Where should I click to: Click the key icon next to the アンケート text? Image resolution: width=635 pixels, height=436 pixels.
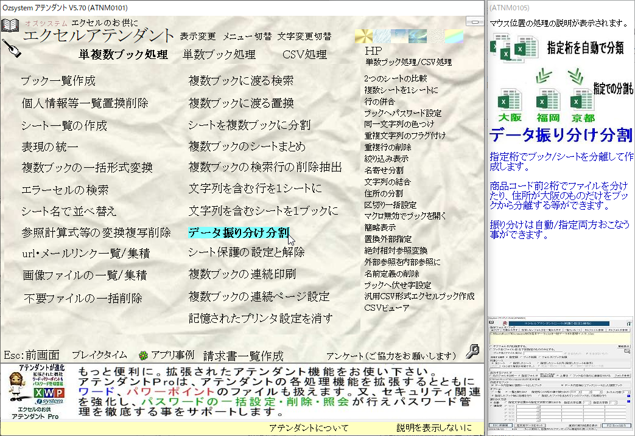coord(474,351)
